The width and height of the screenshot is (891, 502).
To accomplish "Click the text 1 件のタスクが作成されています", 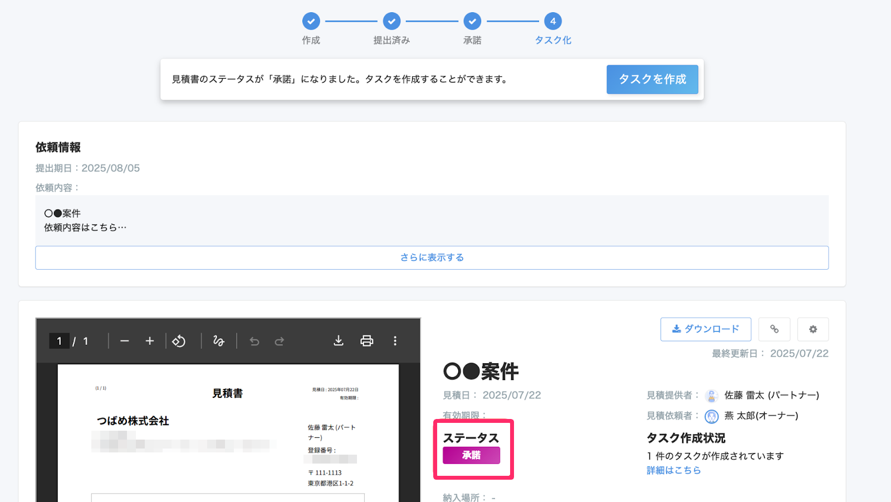I will (715, 456).
